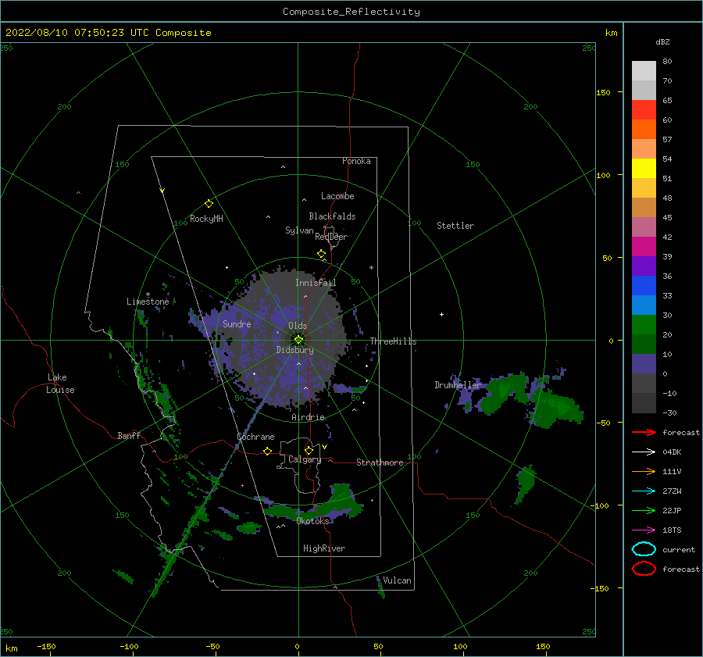Select the light gray 80-70 dBZ swatch
The width and height of the screenshot is (703, 657).
click(x=644, y=71)
